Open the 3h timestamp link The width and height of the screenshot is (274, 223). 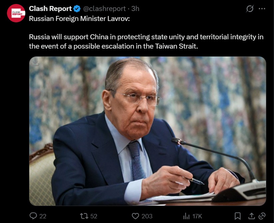pos(135,9)
